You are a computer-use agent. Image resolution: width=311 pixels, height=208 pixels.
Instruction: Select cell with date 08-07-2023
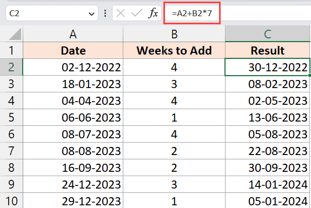pyautogui.click(x=73, y=134)
